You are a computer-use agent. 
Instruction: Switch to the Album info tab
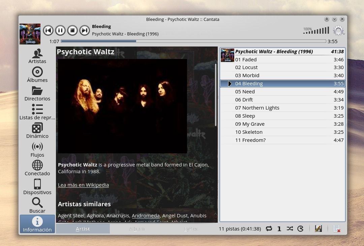click(136, 229)
